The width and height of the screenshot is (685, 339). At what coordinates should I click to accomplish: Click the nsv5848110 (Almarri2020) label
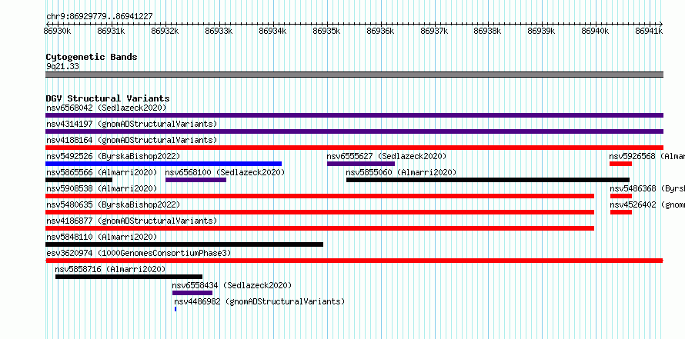(102, 237)
